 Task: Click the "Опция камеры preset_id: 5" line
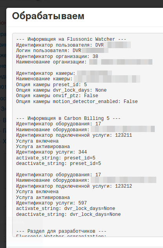pyautogui.click(x=51, y=85)
